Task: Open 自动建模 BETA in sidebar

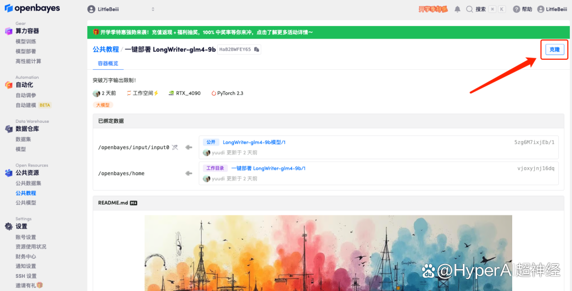Action: click(33, 105)
